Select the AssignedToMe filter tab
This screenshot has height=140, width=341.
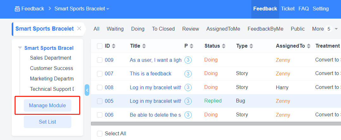[223, 29]
